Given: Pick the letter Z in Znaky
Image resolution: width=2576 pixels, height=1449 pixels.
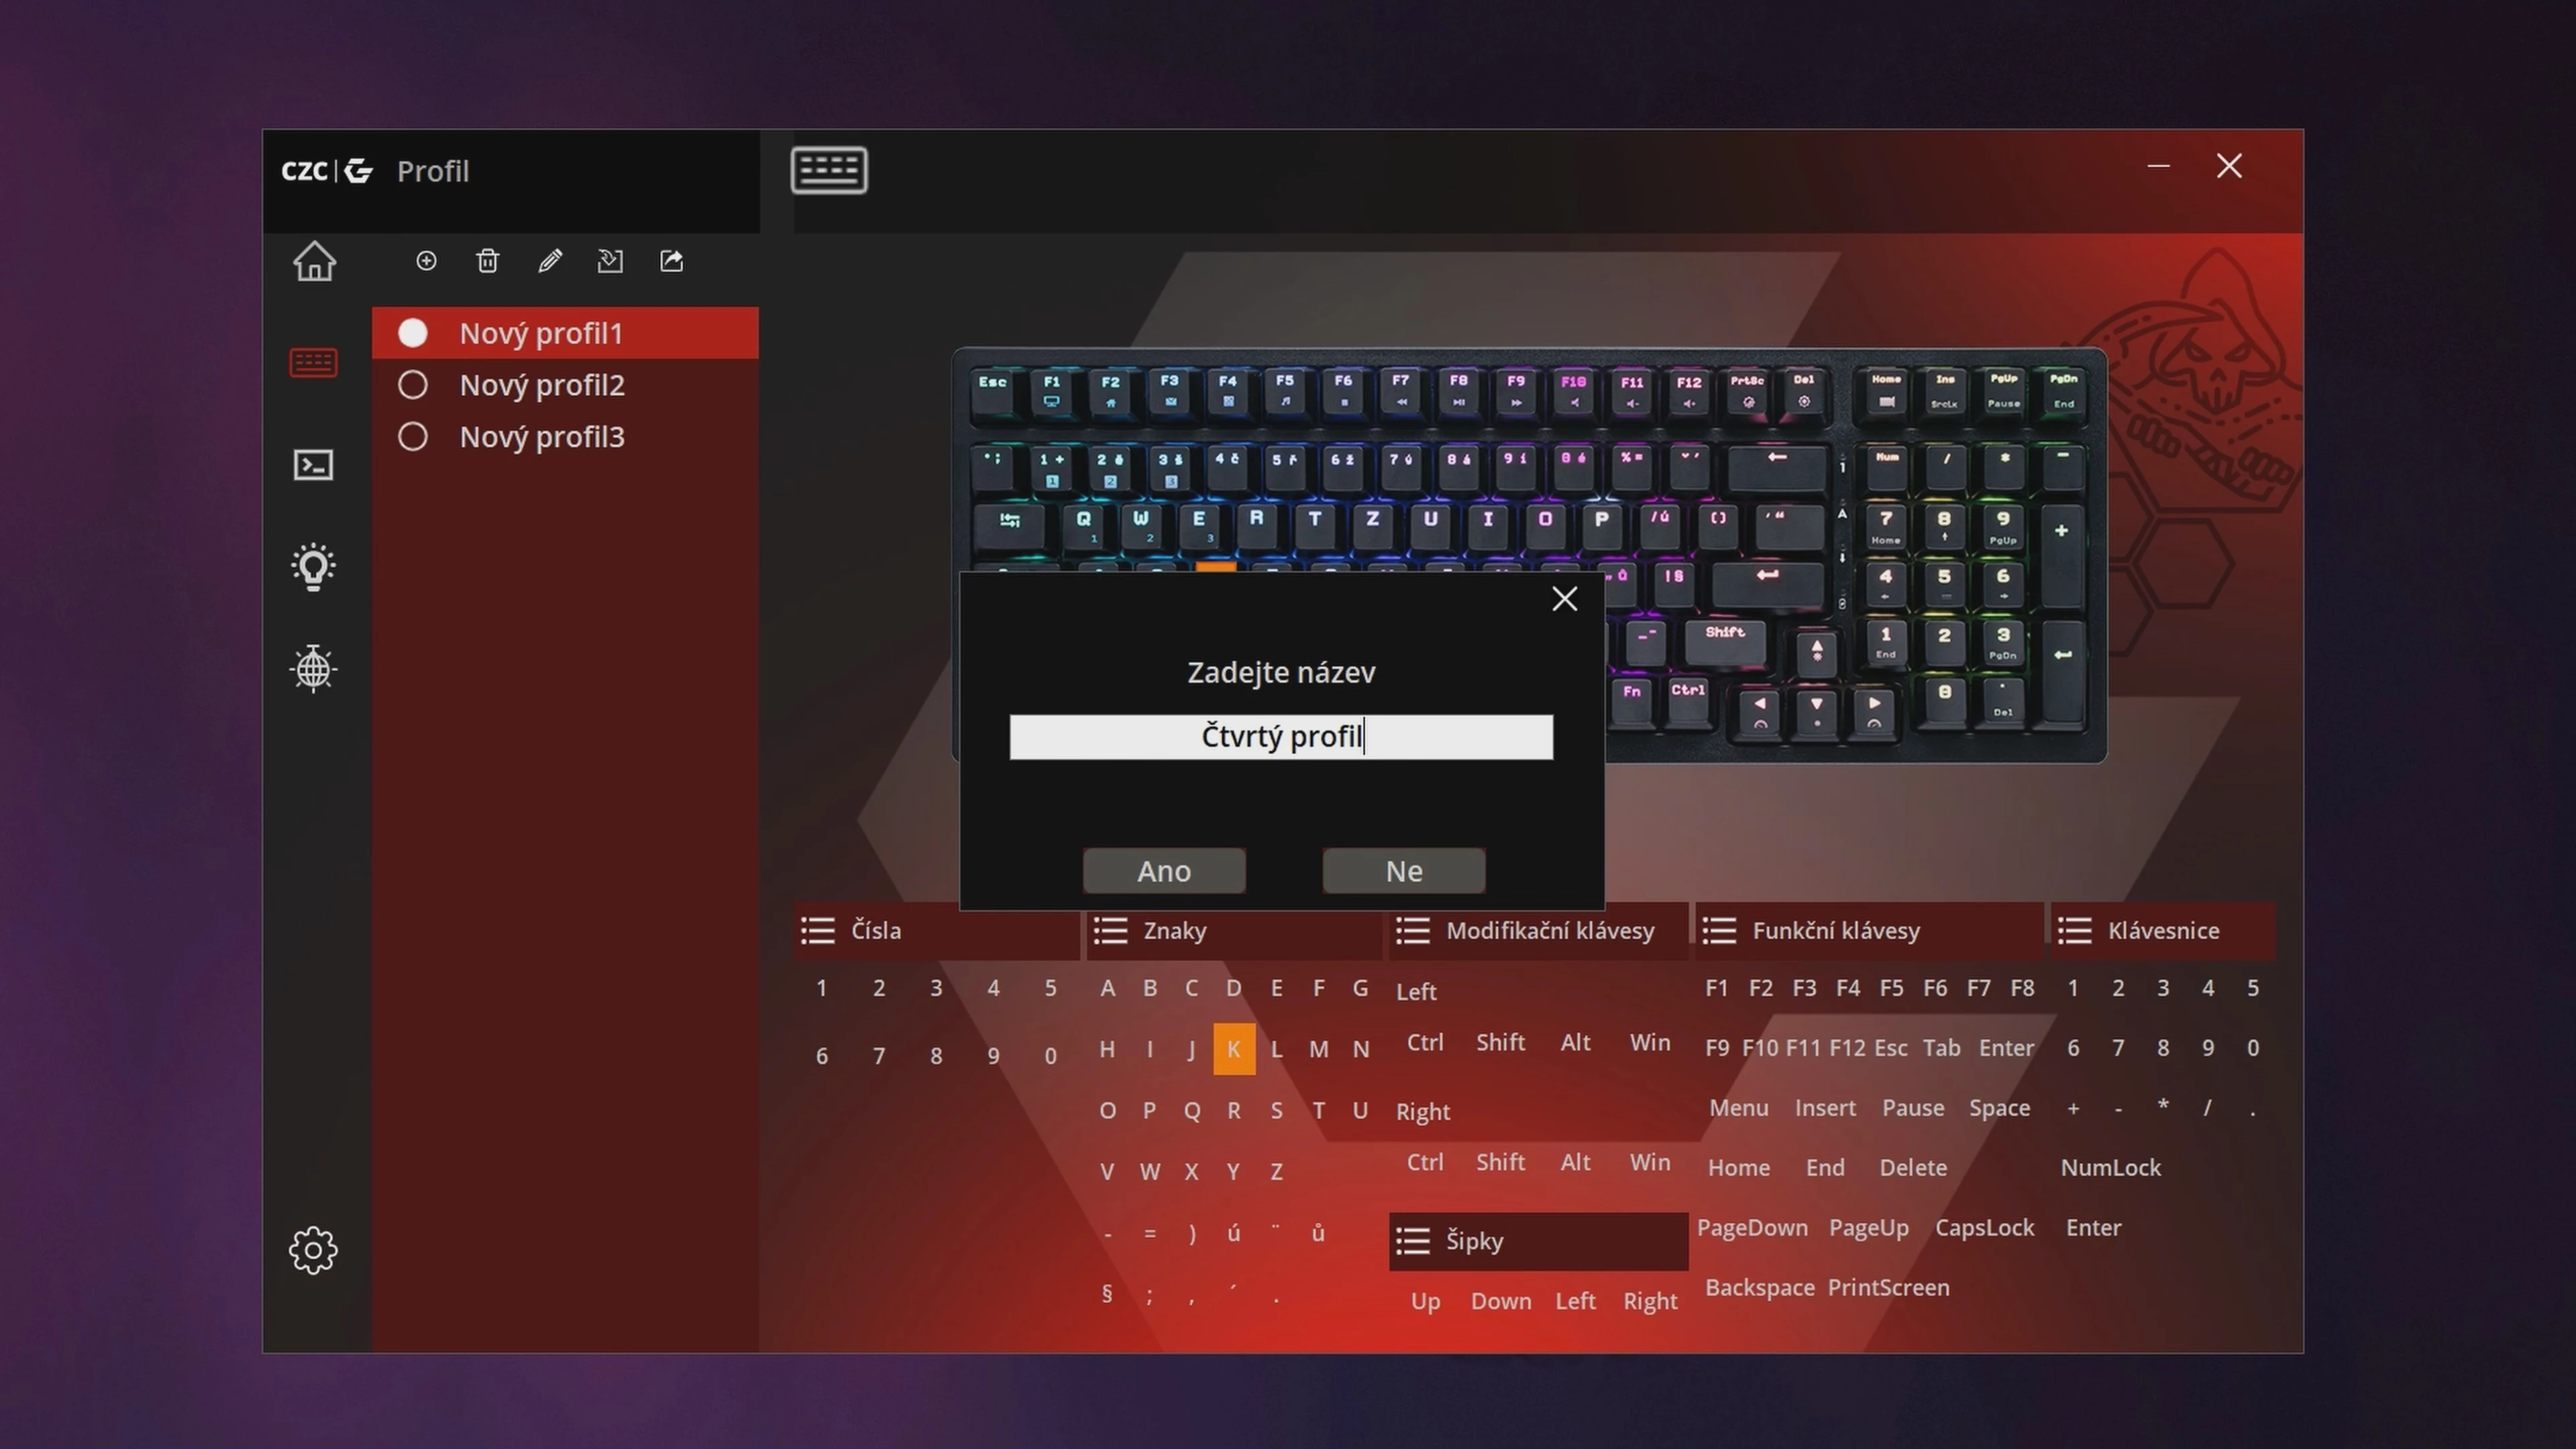Looking at the screenshot, I should pyautogui.click(x=1276, y=1171).
